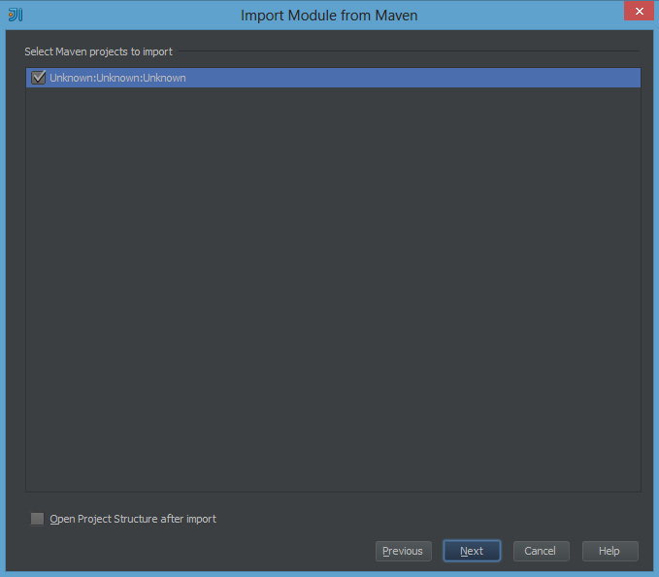Click the checkmark icon beside Unknown:Unknown:Unknown

[38, 78]
